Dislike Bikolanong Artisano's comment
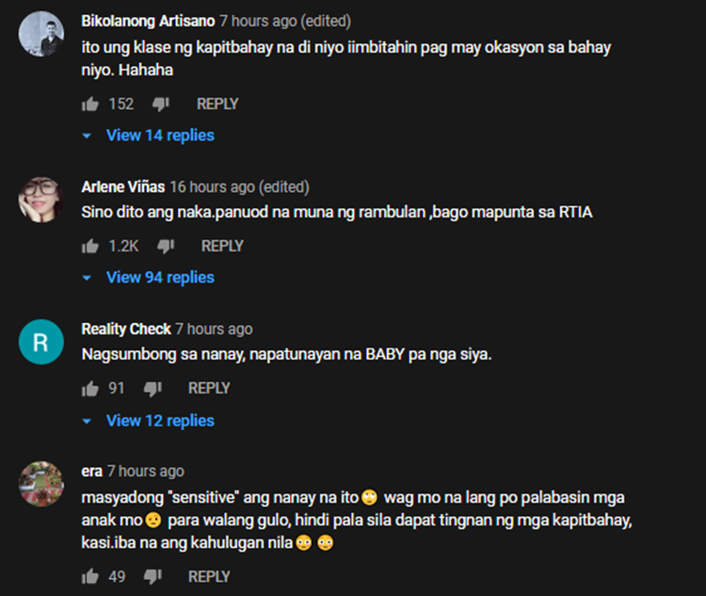The width and height of the screenshot is (706, 596). click(160, 105)
